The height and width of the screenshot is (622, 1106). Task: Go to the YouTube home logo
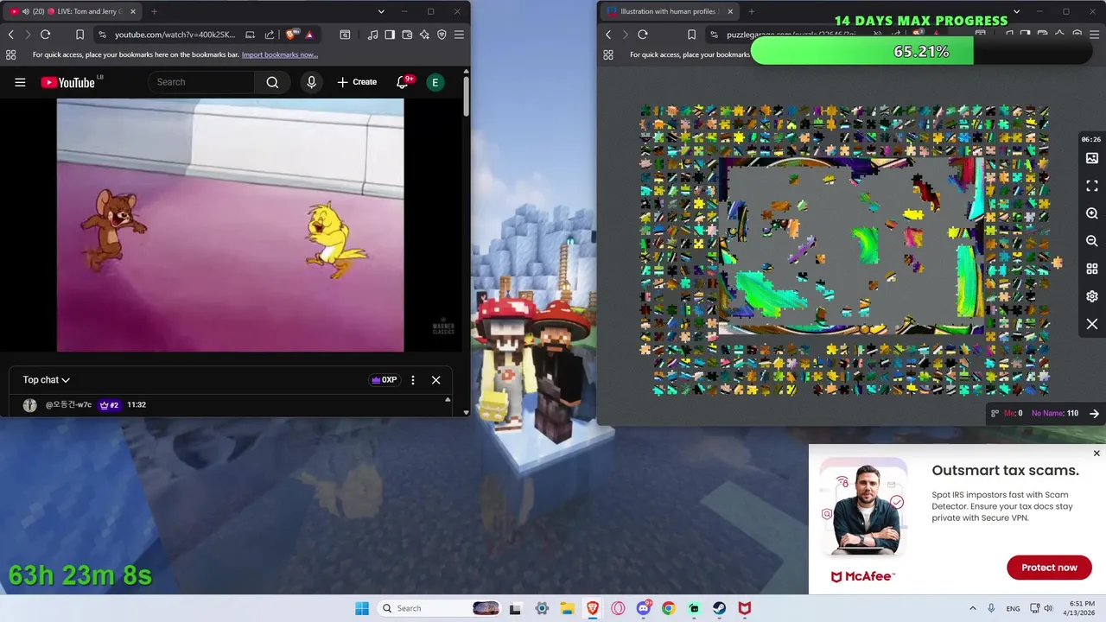67,82
